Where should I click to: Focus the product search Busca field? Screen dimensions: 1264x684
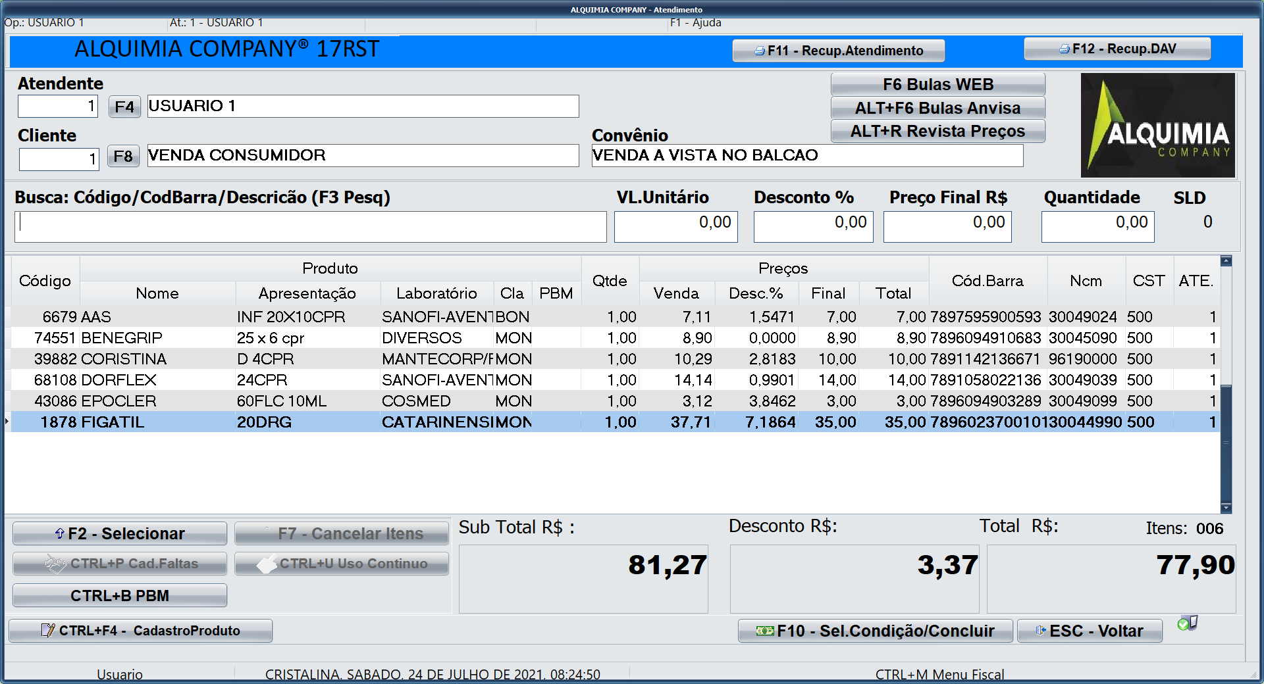pyautogui.click(x=311, y=226)
